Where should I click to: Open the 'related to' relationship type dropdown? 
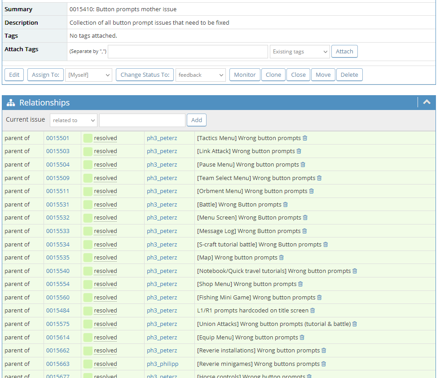tap(74, 120)
